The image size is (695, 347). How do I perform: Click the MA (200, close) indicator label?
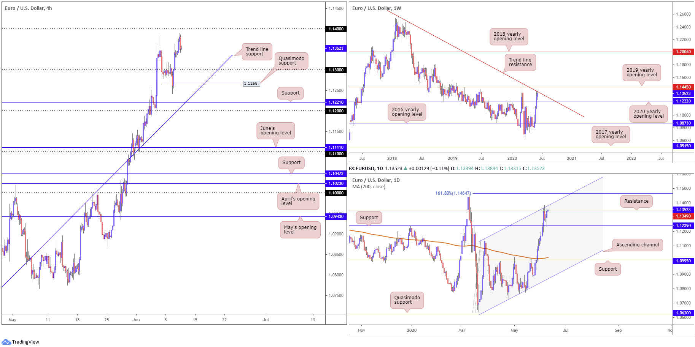click(x=369, y=186)
